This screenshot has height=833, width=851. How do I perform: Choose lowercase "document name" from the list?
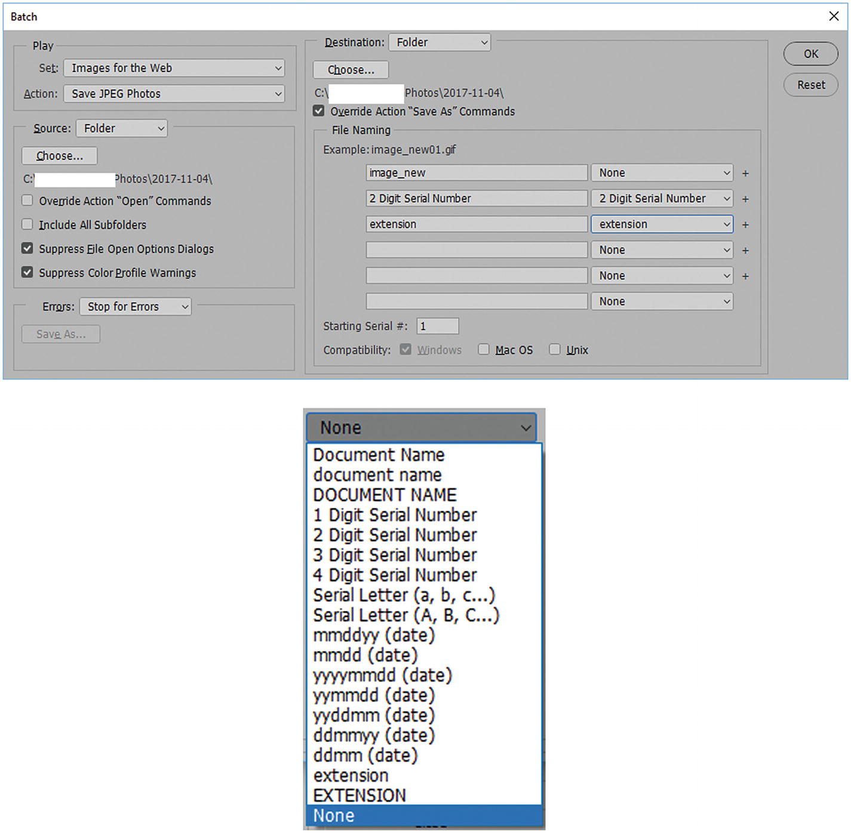[424, 476]
